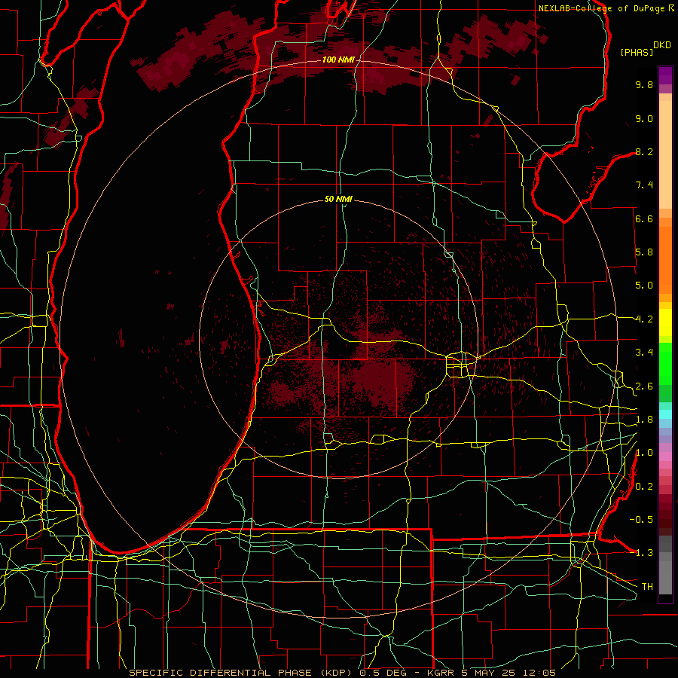Viewport: 678px width, 678px height.
Task: Click the 1.3 value near scale bottom
Action: point(644,553)
